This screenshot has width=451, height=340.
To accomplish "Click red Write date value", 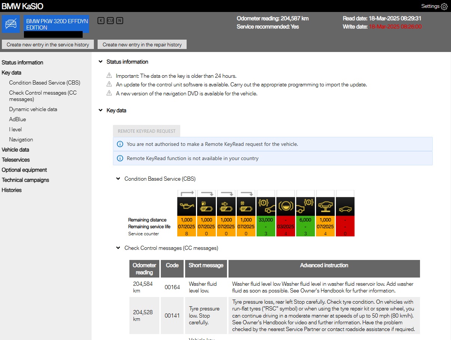I will point(395,27).
